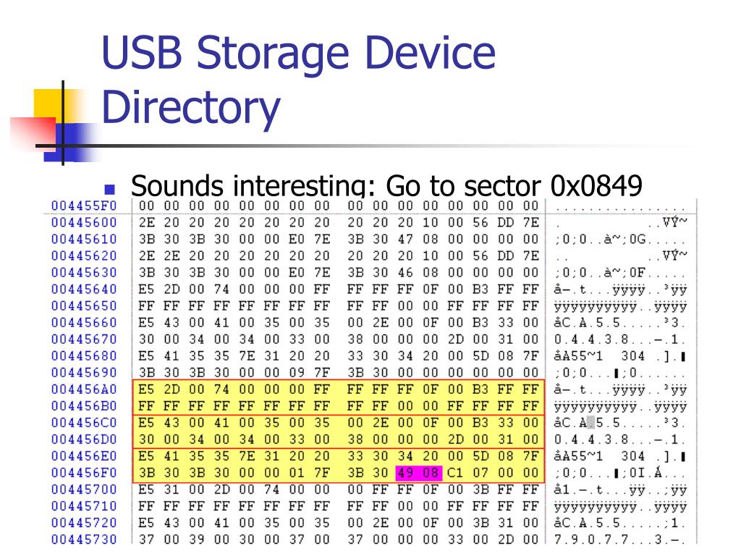
Task: Click bytes 47 08 at offset 00445610
Action: [418, 239]
